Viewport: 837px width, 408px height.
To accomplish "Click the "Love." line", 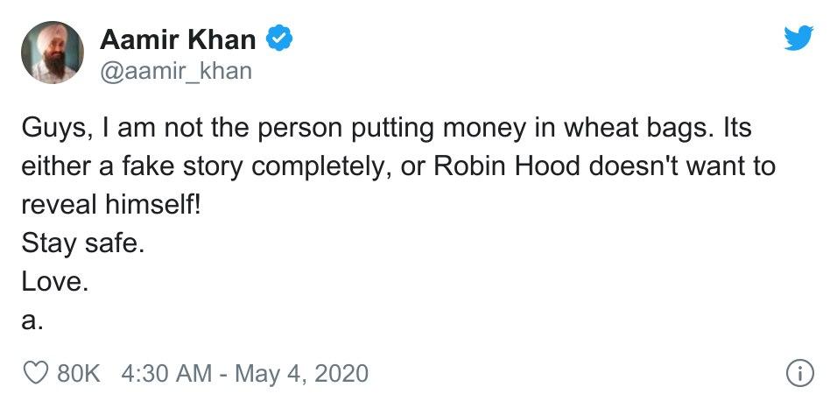I will (x=56, y=282).
